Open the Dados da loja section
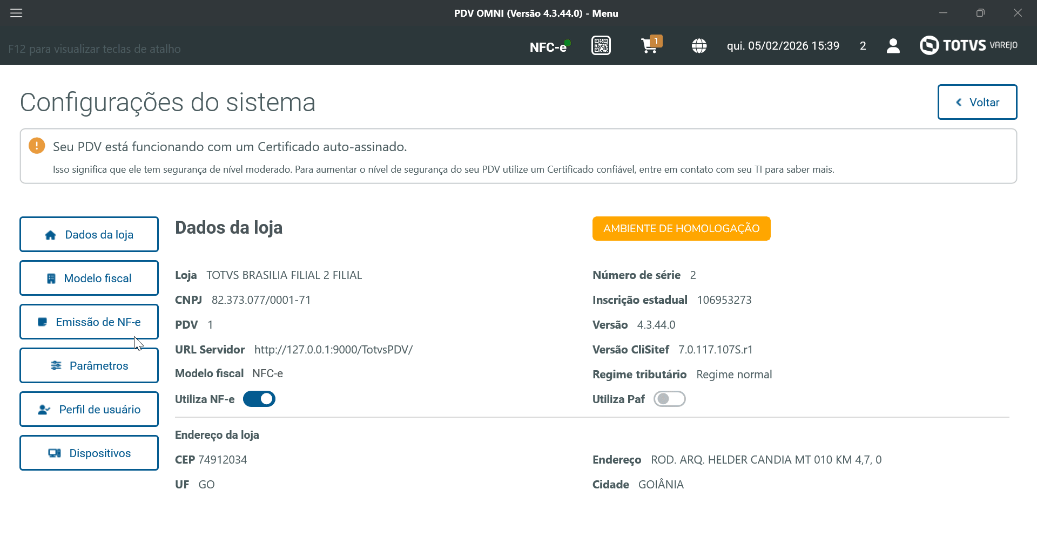The height and width of the screenshot is (544, 1037). pyautogui.click(x=89, y=234)
